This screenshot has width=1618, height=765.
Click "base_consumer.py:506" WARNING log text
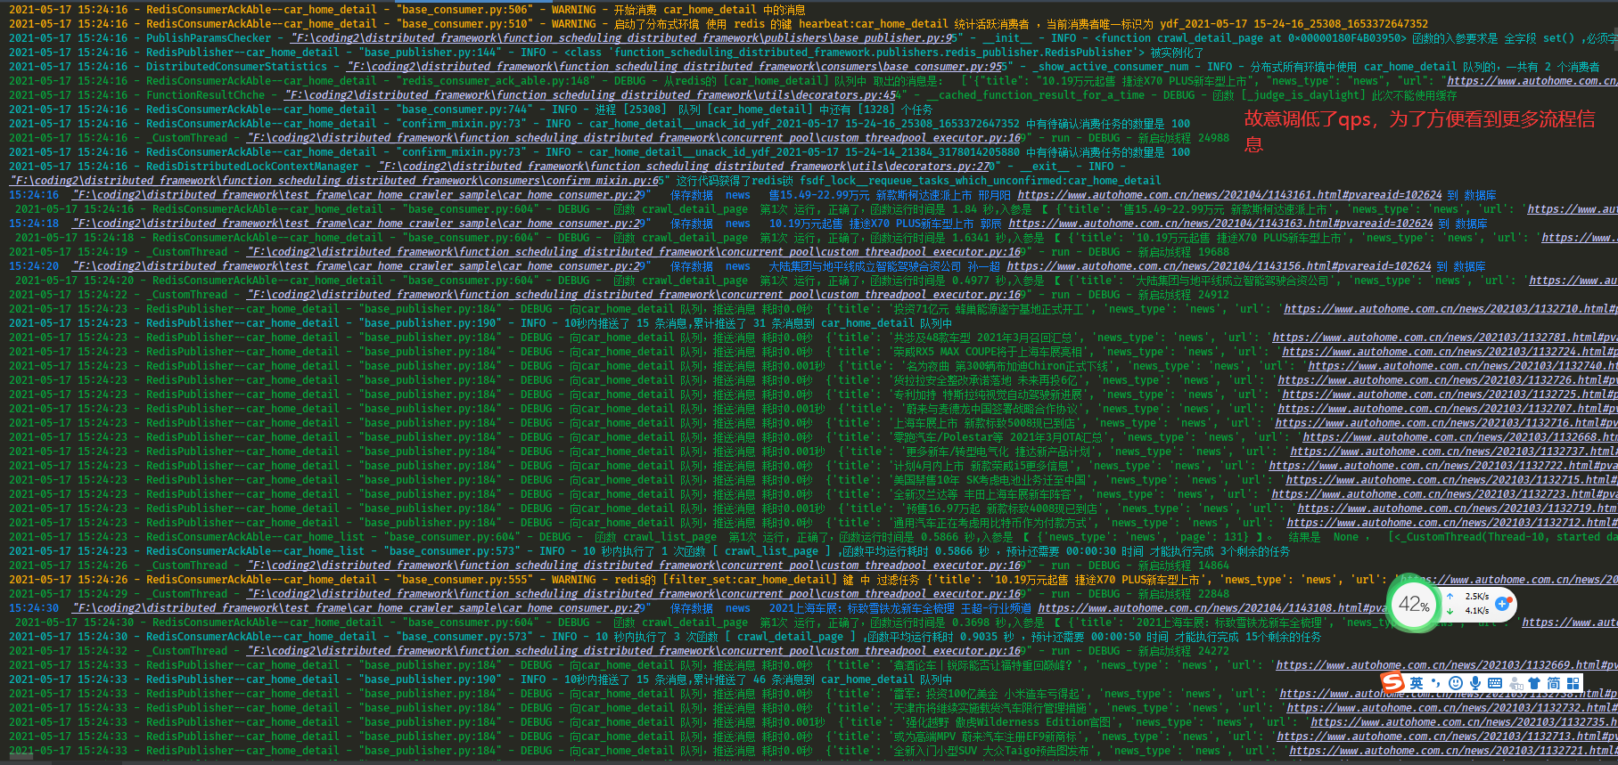point(465,10)
